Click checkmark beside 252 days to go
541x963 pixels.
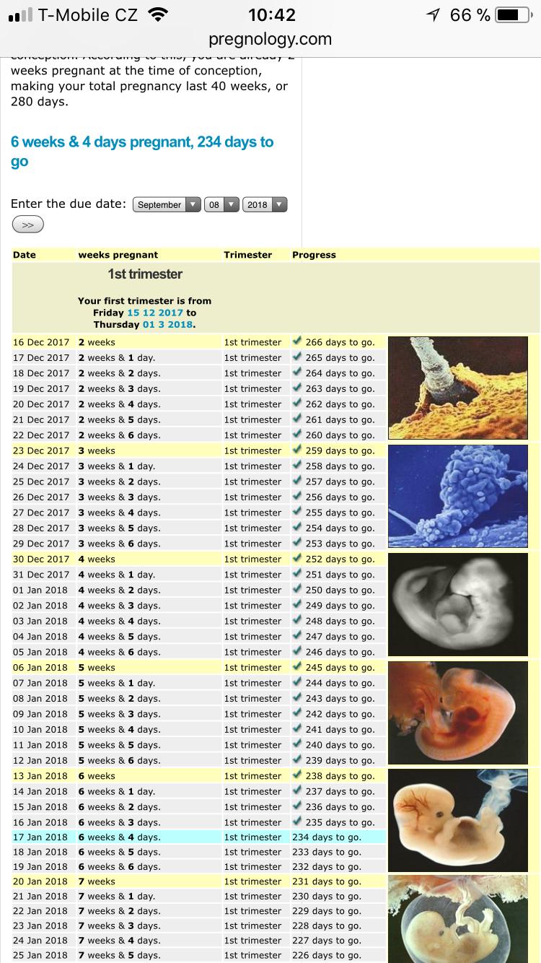pos(297,559)
